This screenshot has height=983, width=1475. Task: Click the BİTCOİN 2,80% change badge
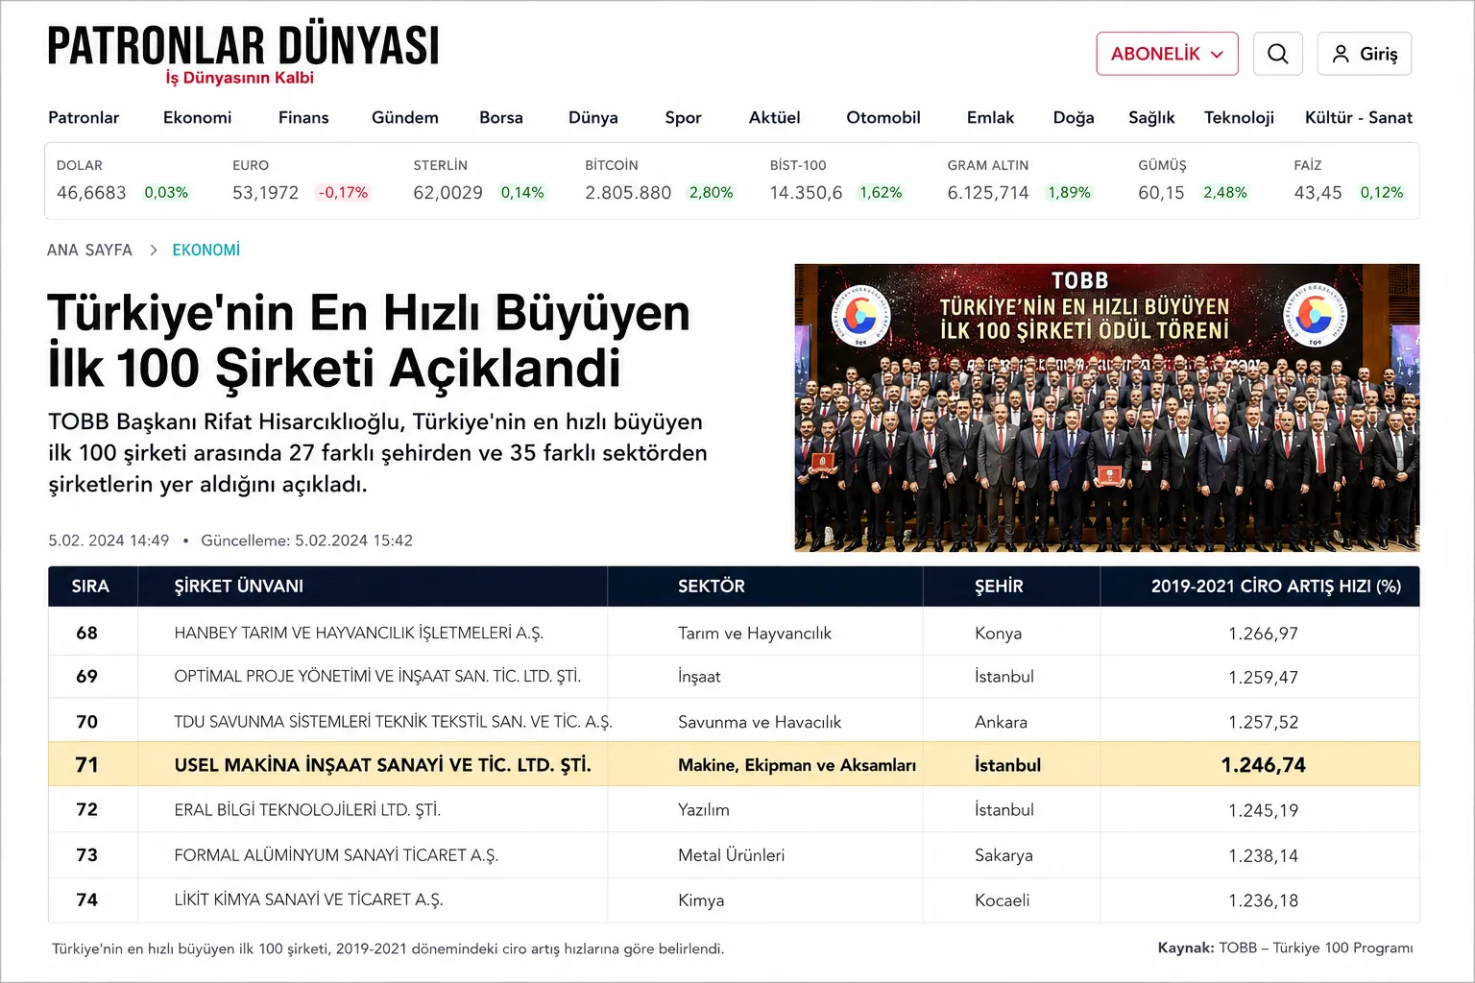point(711,193)
